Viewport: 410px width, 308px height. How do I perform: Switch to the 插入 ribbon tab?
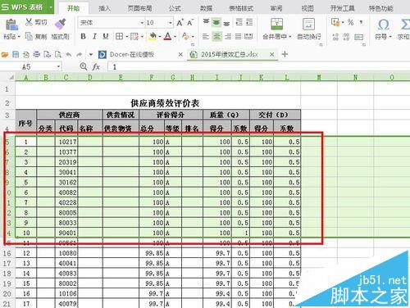click(104, 8)
